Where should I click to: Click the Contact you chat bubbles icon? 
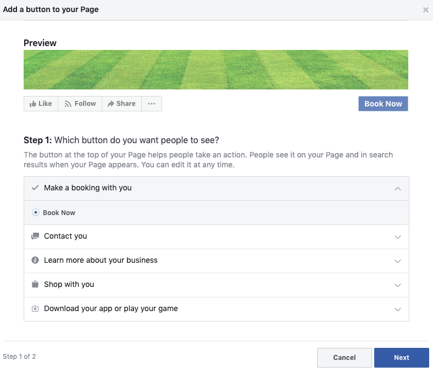pos(35,236)
